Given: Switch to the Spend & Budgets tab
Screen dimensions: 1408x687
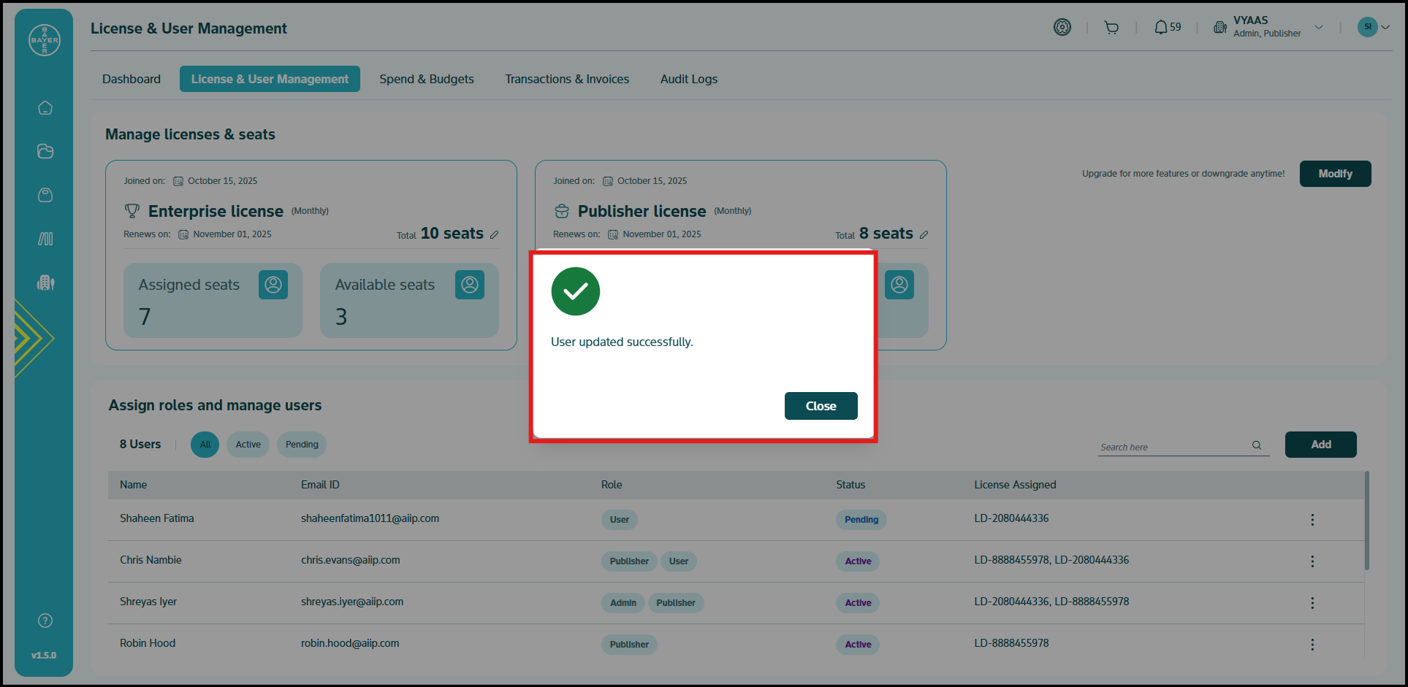Looking at the screenshot, I should 427,79.
